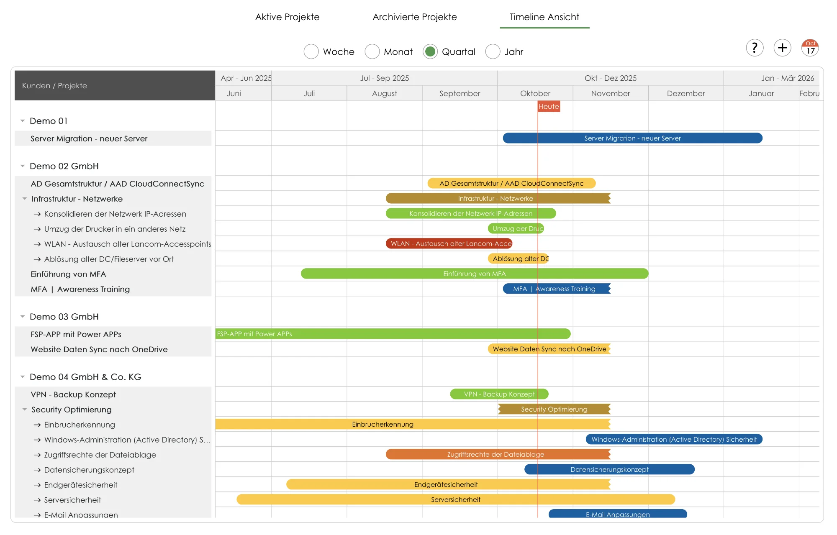Click the help question mark icon
The width and height of the screenshot is (837, 535).
coord(755,48)
